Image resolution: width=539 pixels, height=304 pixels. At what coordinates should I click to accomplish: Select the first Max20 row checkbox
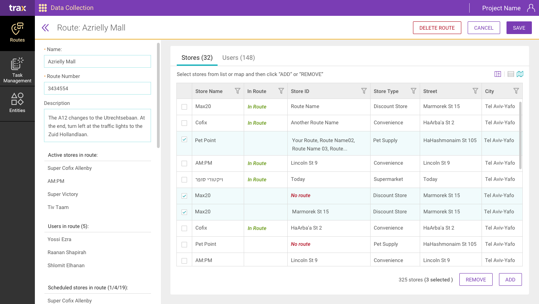(x=184, y=107)
